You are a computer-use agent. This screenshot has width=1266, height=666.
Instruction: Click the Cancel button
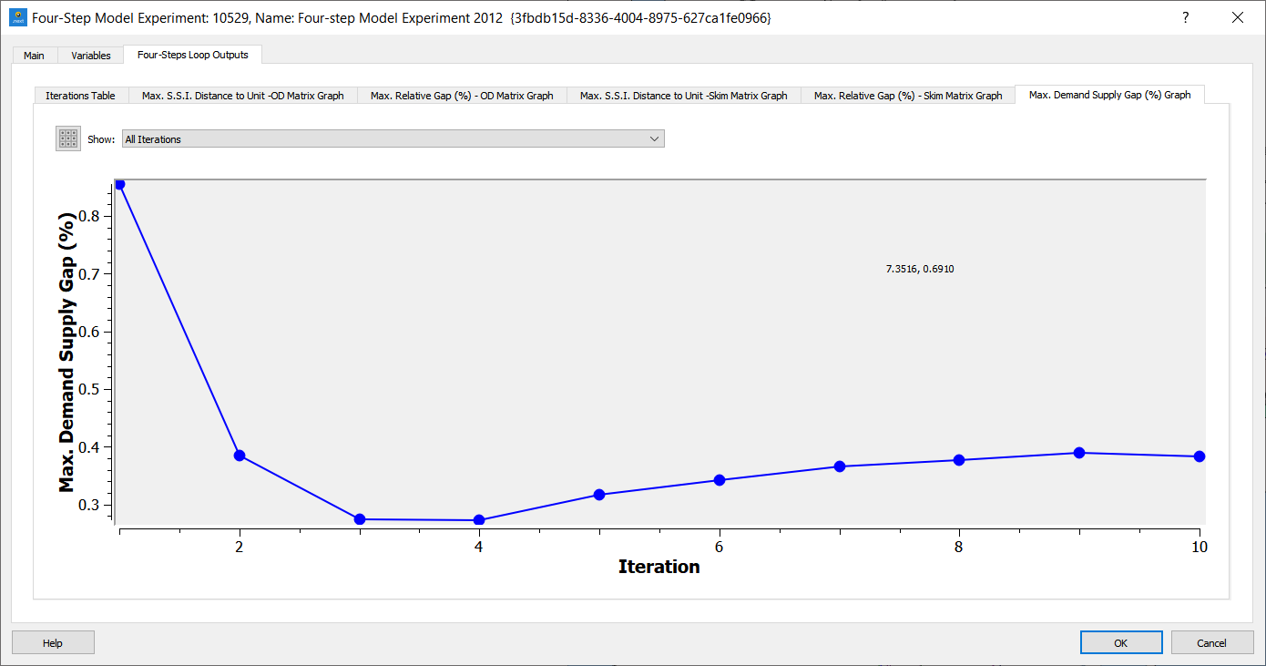(x=1211, y=642)
